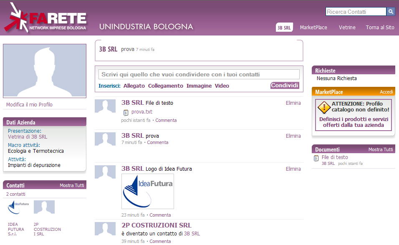Screen dimensions: 399x245
Task: Open the 2P Costruzioni contact avatar
Action: tap(44, 207)
